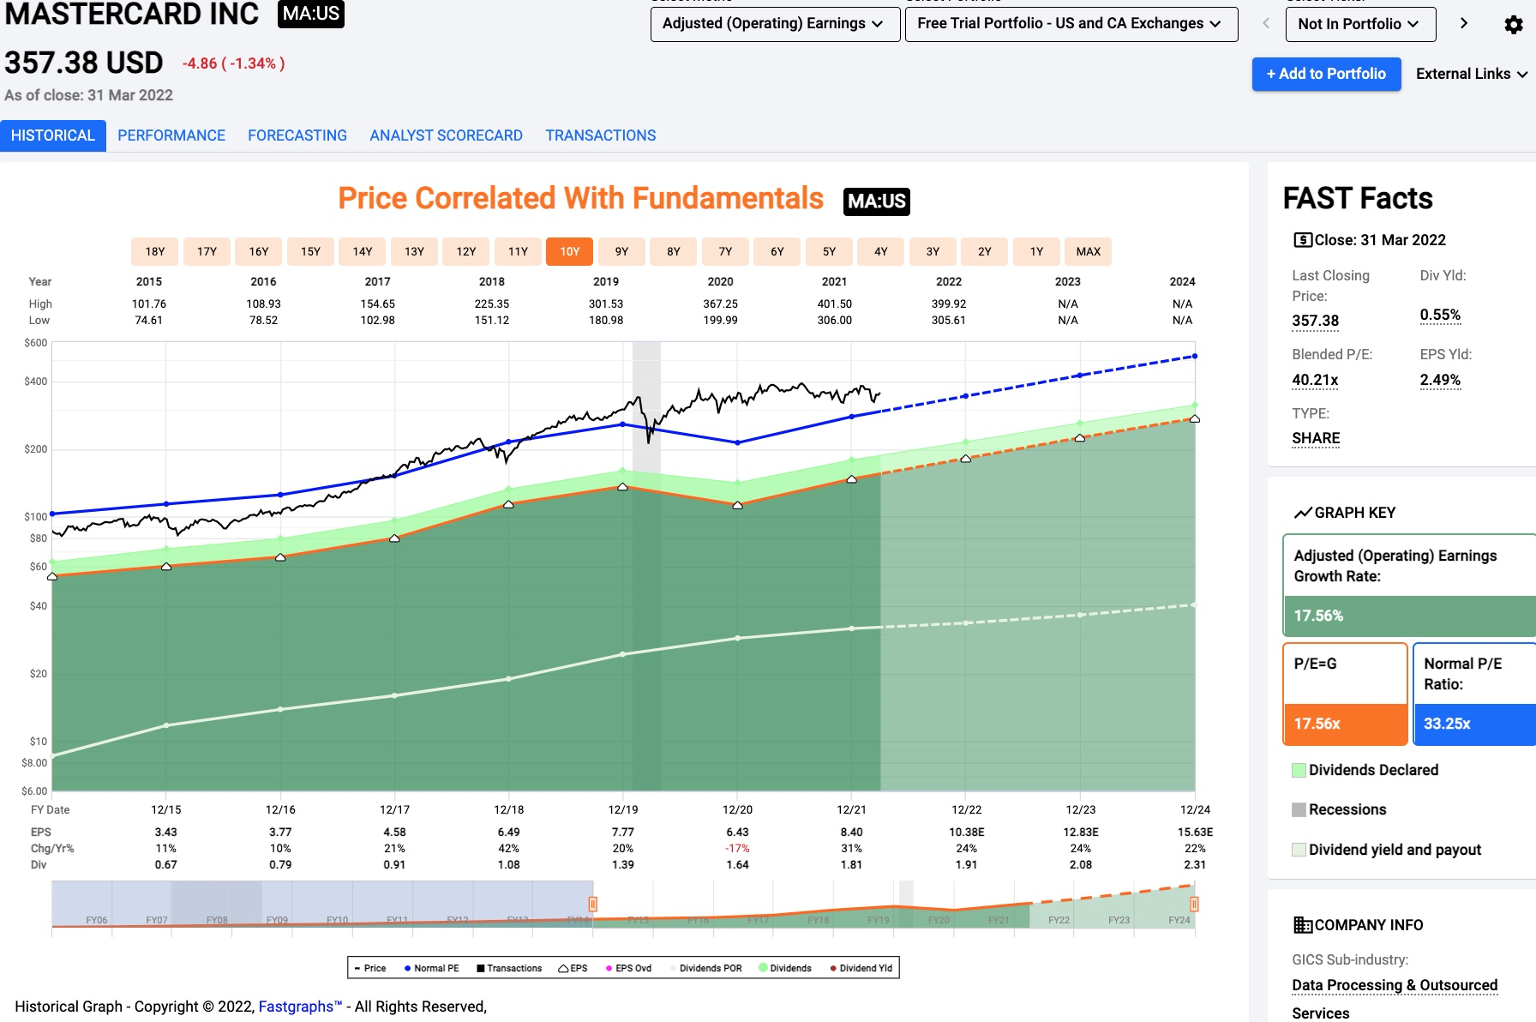Toggle Dividends Declared graph key checkbox
The height and width of the screenshot is (1022, 1536).
click(x=1299, y=770)
